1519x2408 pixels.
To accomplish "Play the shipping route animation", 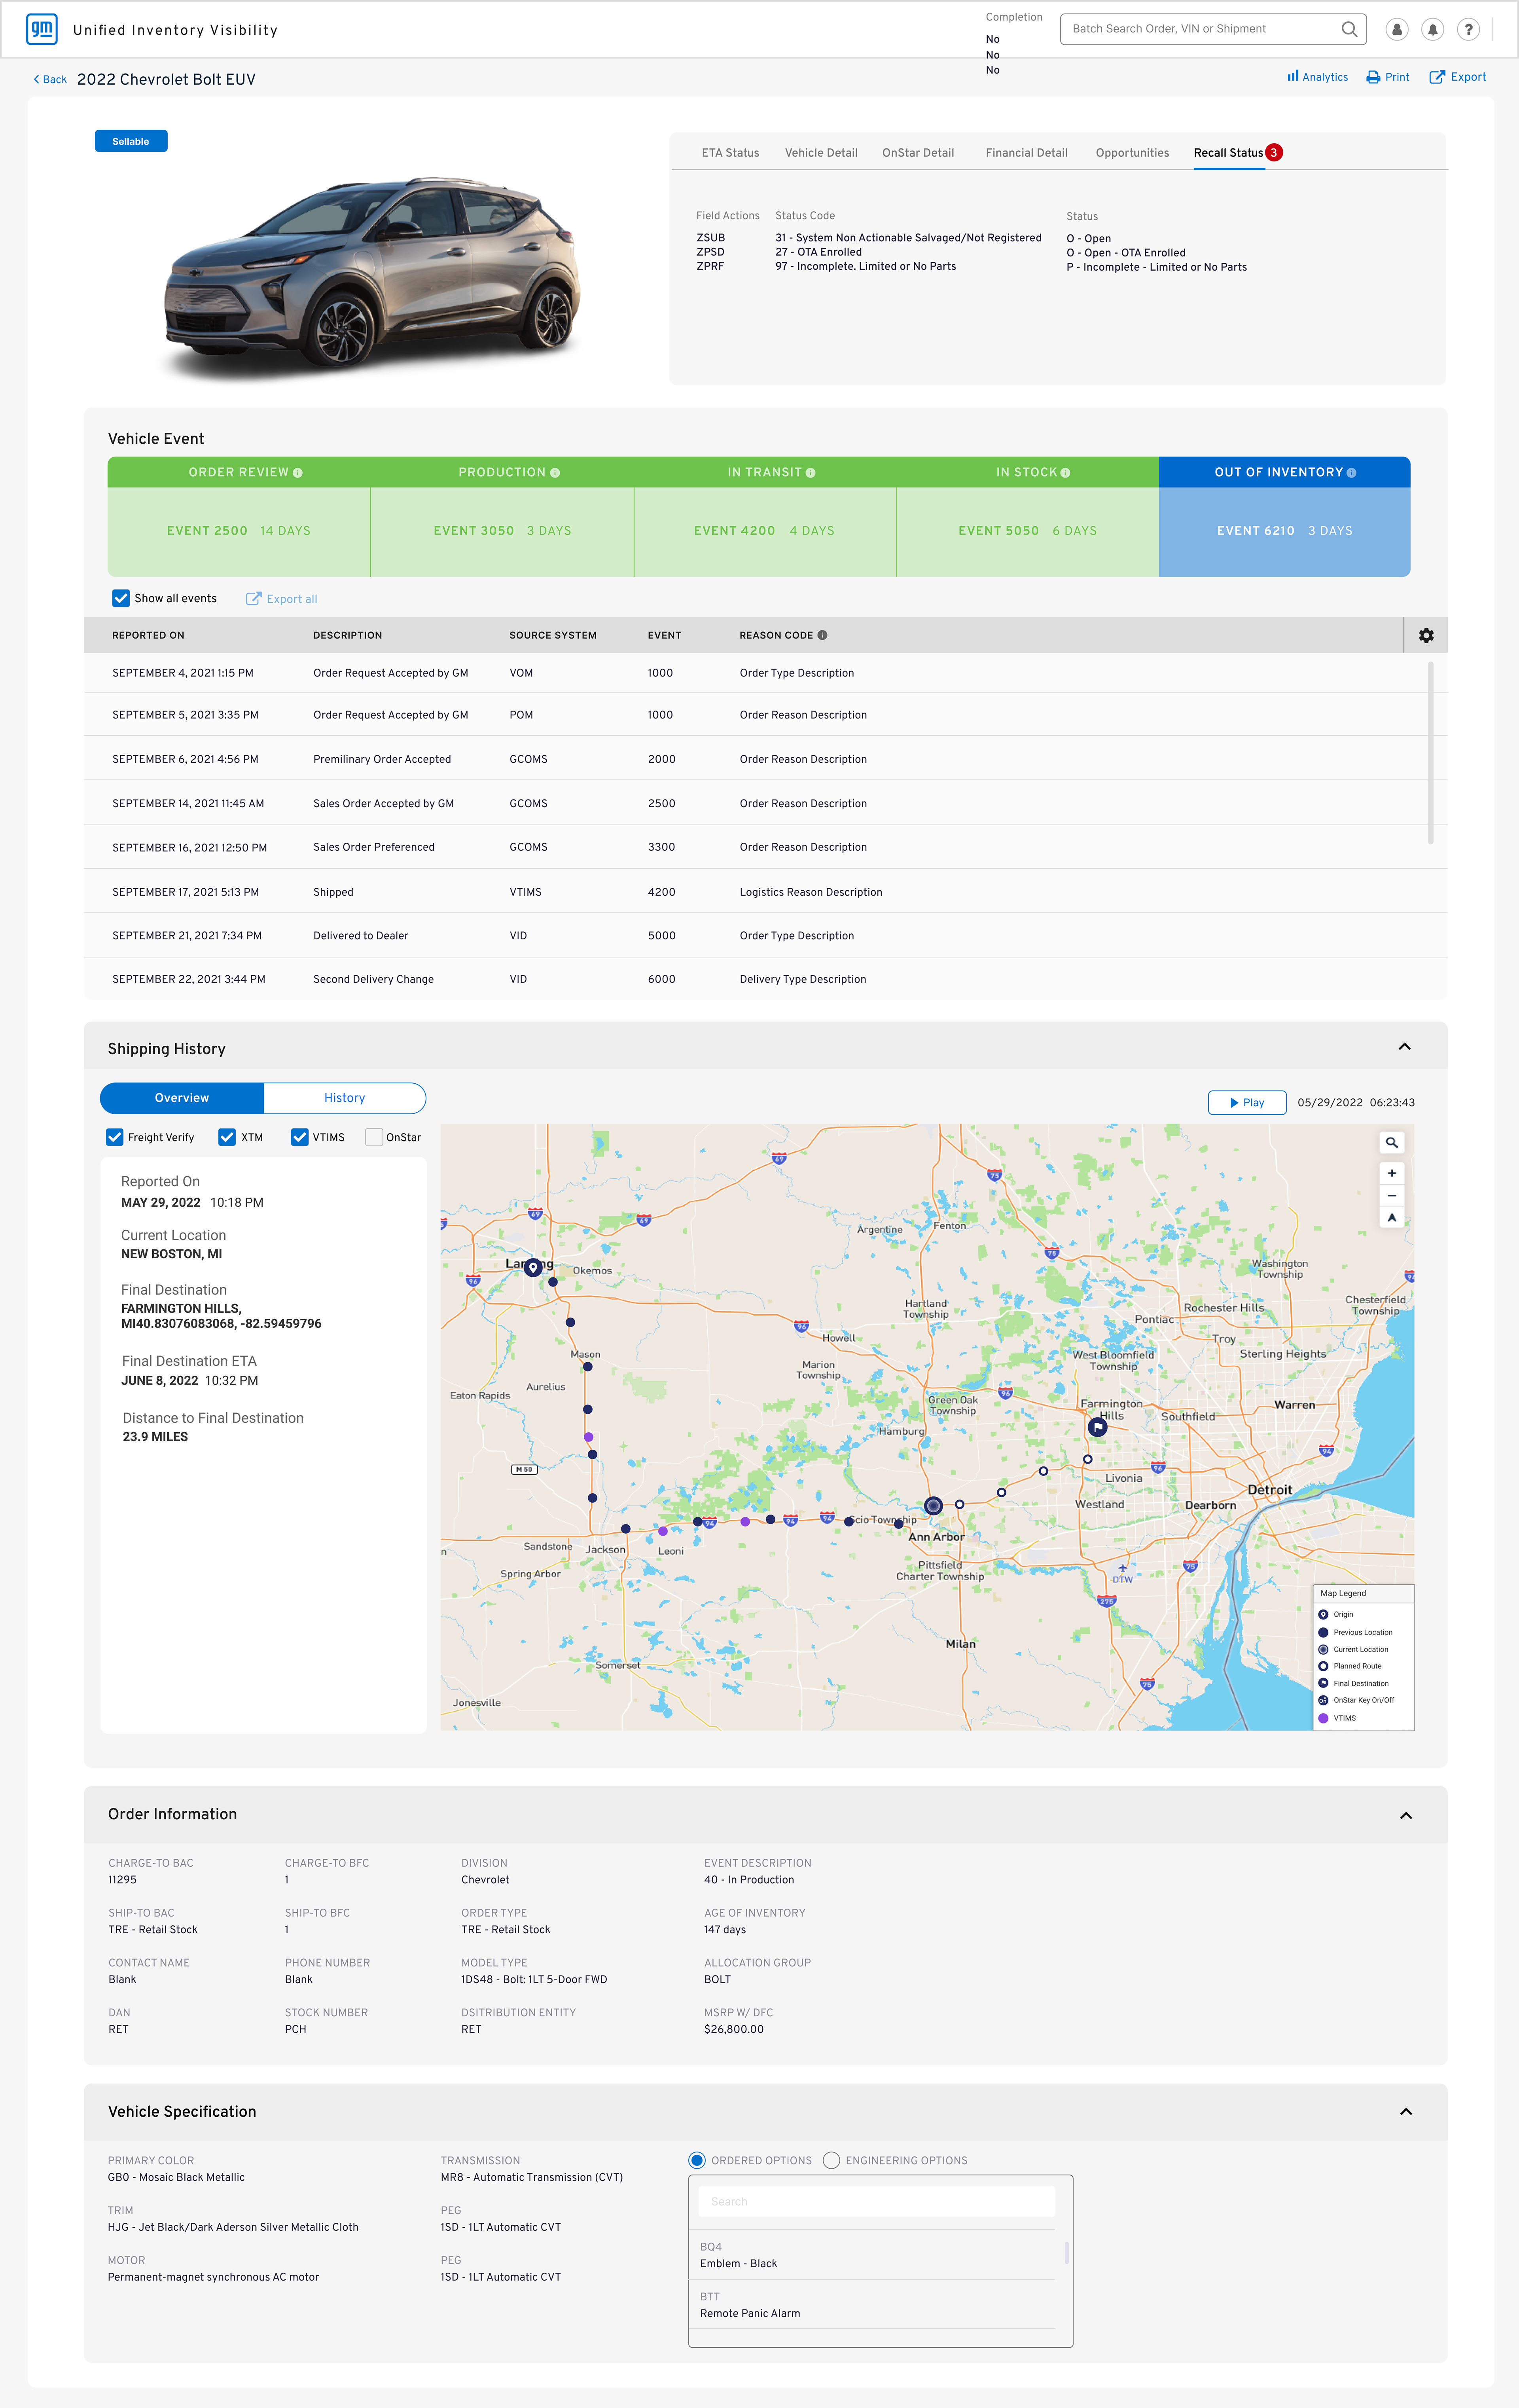I will 1247,1103.
